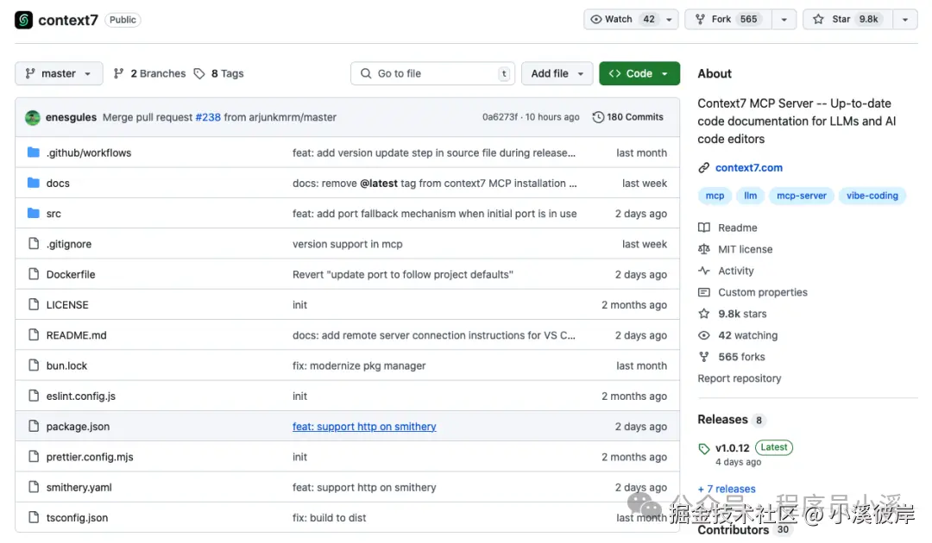932x543 pixels.
Task: Click the context7 repository logo icon
Action: [x=23, y=20]
